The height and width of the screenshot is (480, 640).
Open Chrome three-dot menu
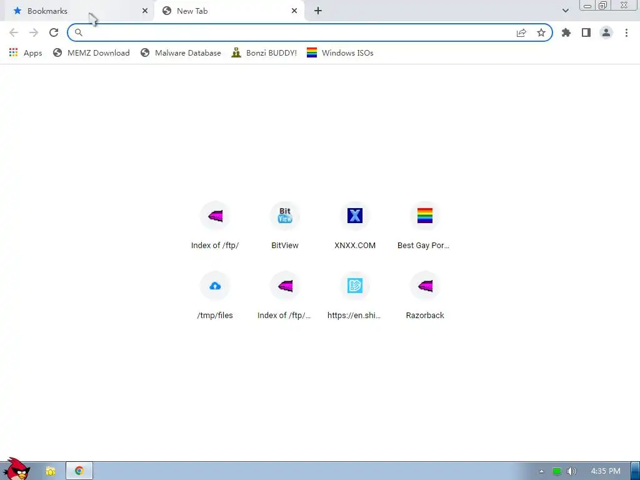[x=626, y=32]
